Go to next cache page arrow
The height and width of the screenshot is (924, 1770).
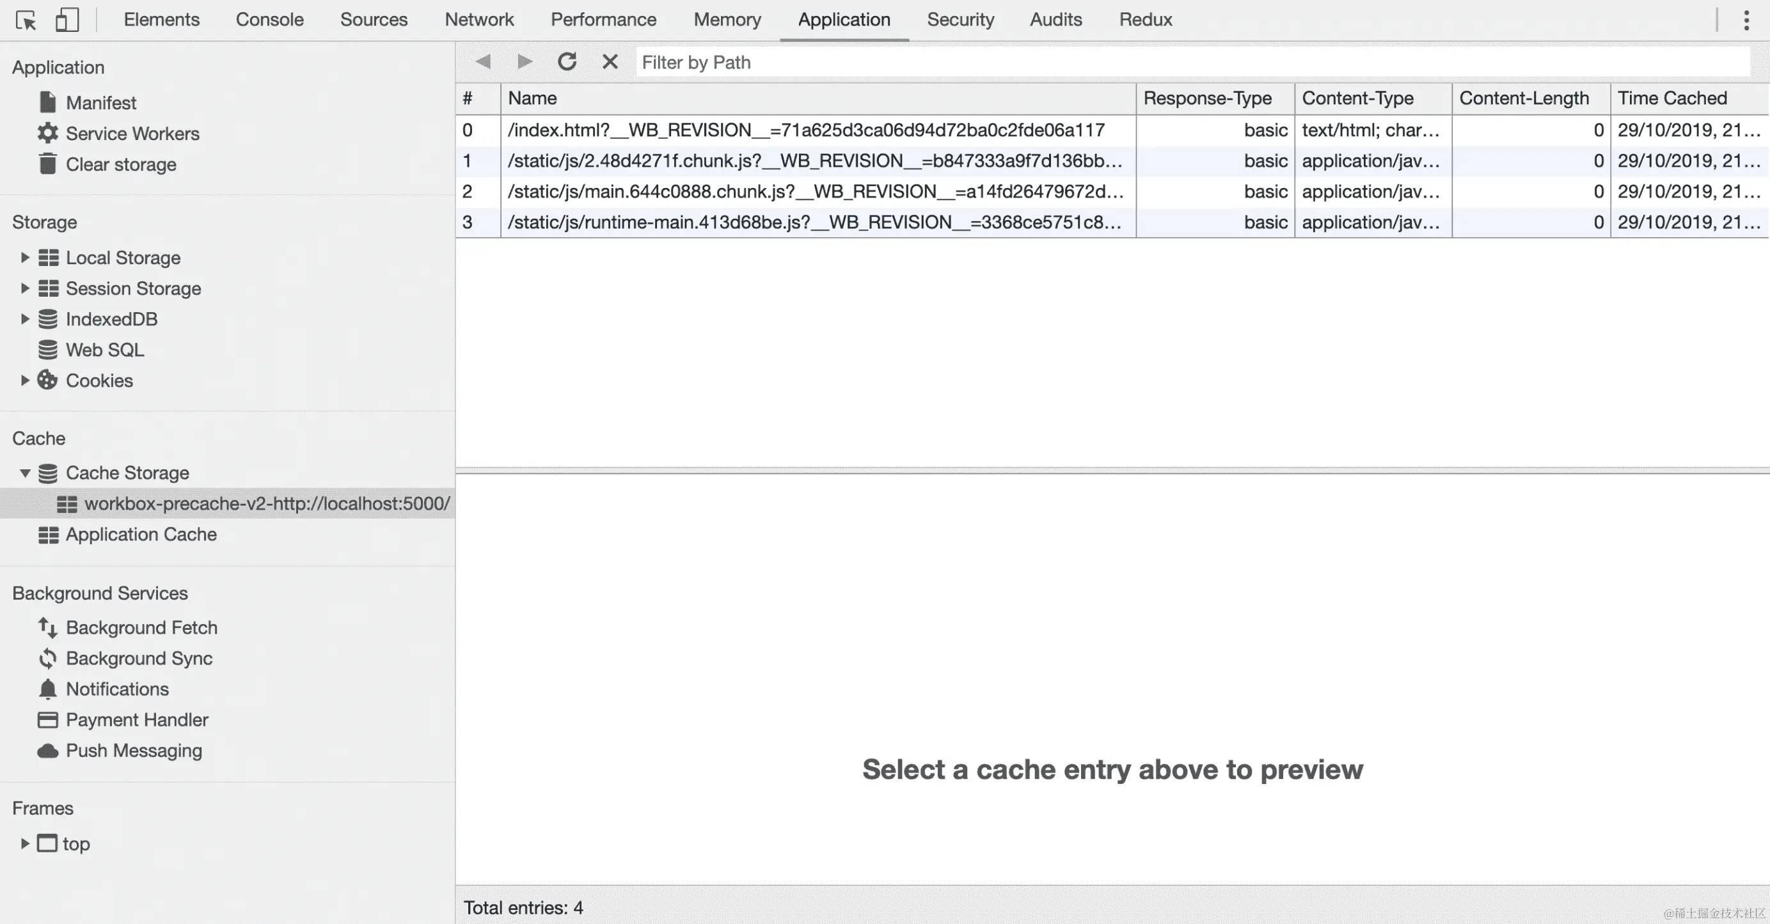coord(525,62)
